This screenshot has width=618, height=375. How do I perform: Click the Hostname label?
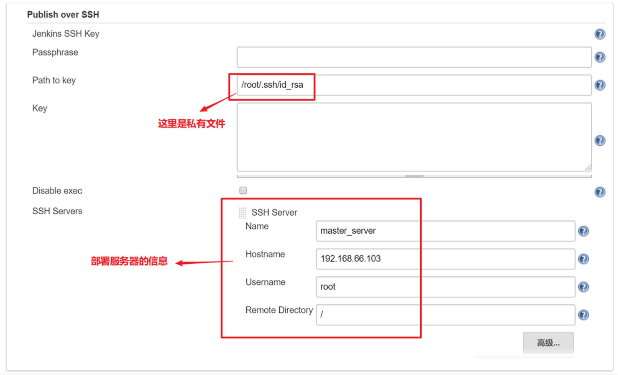[x=265, y=254]
